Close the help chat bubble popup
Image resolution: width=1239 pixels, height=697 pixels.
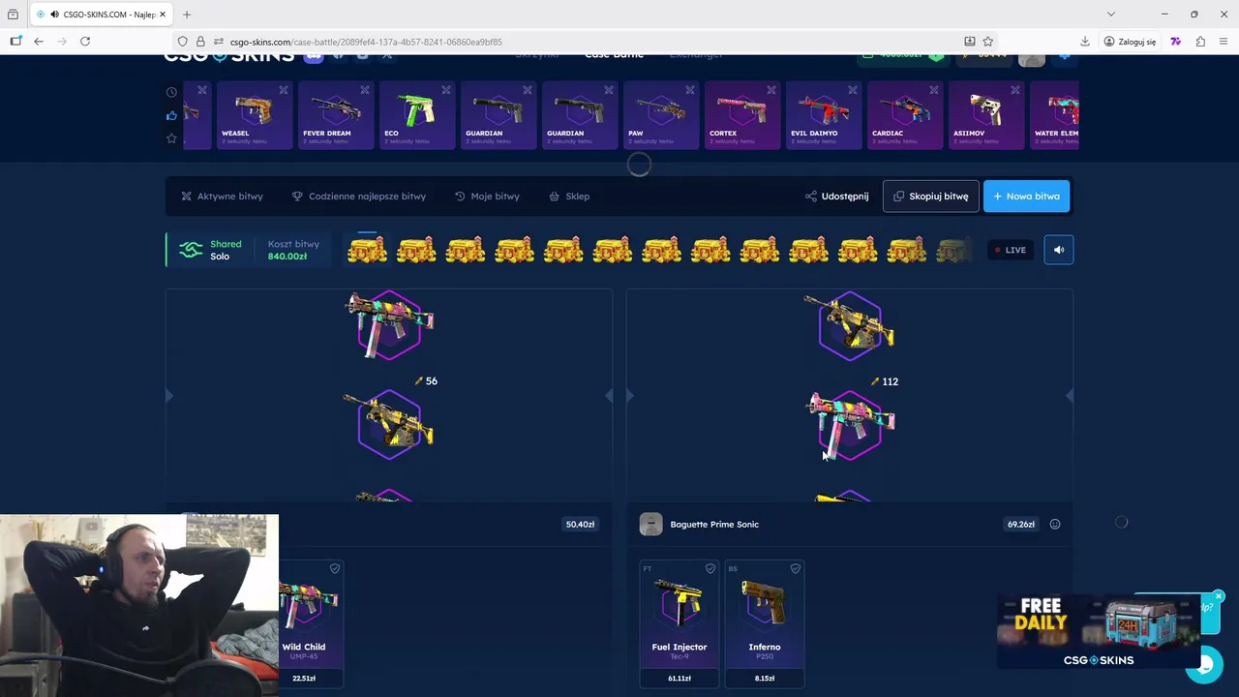1219,596
